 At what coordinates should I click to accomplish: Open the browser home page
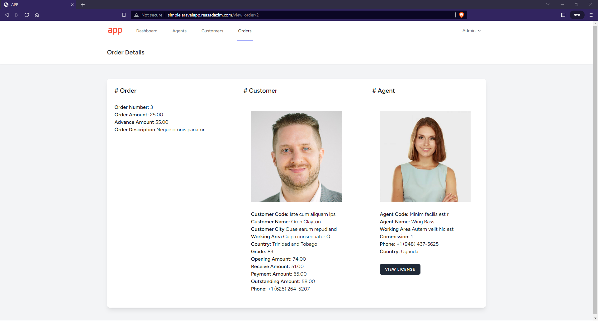(x=37, y=15)
